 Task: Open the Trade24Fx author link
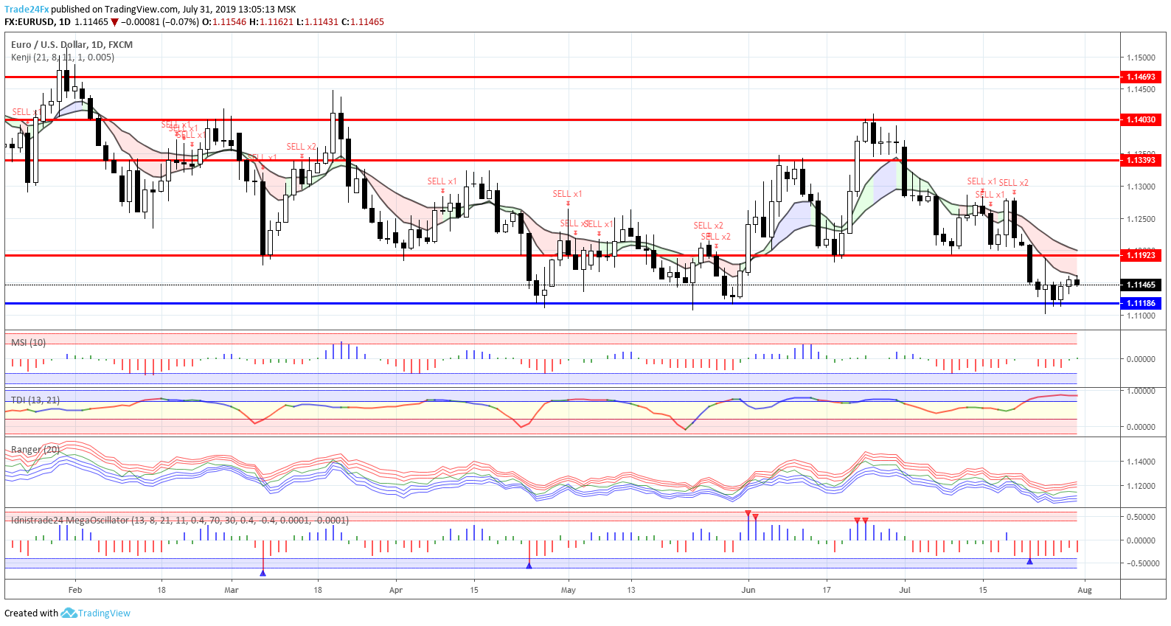[27, 10]
